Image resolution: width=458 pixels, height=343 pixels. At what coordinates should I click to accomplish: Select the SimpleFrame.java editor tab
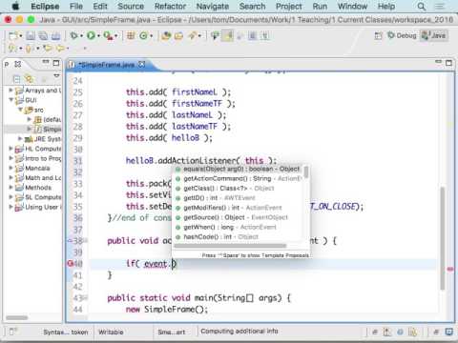pos(107,65)
